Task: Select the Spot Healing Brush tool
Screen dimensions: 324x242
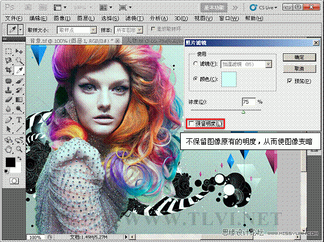Action: [8, 81]
